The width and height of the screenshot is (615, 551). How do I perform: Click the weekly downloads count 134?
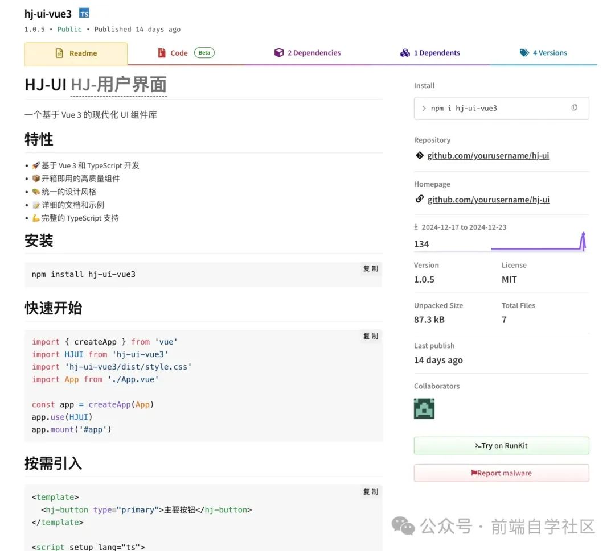421,244
